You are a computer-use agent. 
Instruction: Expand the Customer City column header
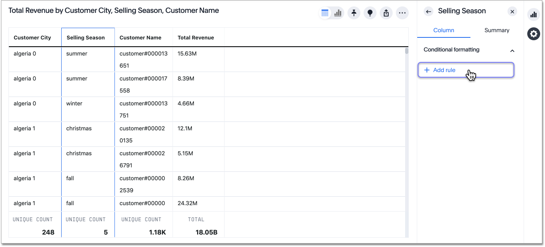pyautogui.click(x=32, y=37)
